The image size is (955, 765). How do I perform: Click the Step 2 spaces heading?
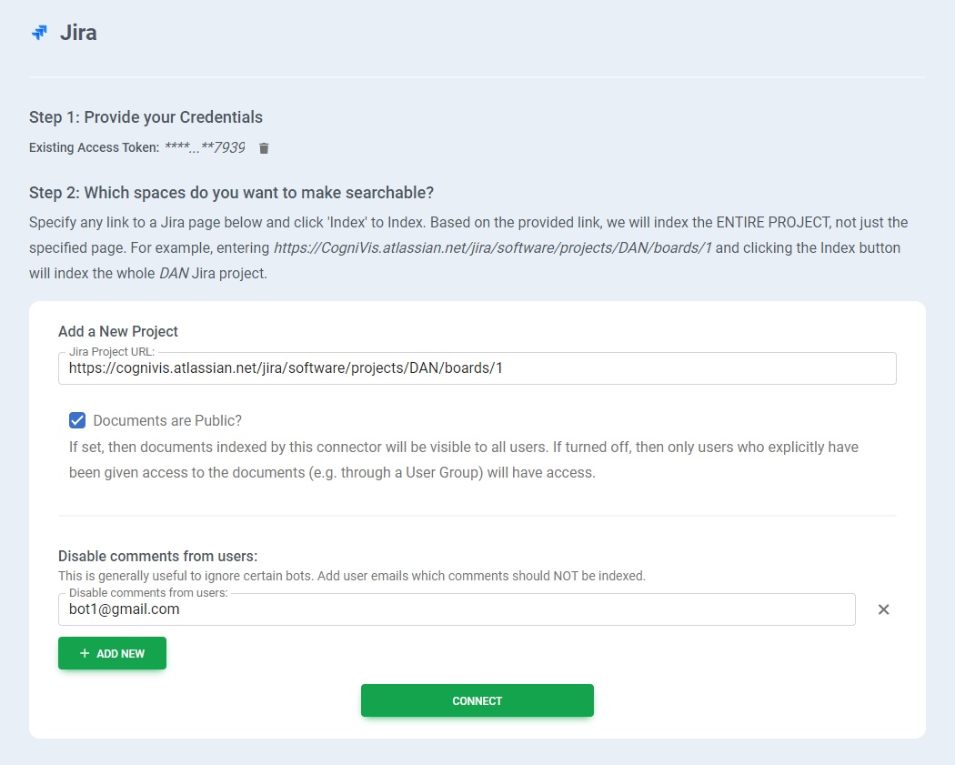[x=231, y=192]
